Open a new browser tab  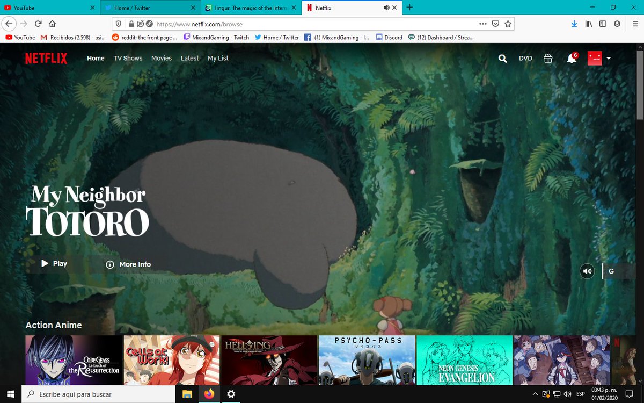(409, 8)
